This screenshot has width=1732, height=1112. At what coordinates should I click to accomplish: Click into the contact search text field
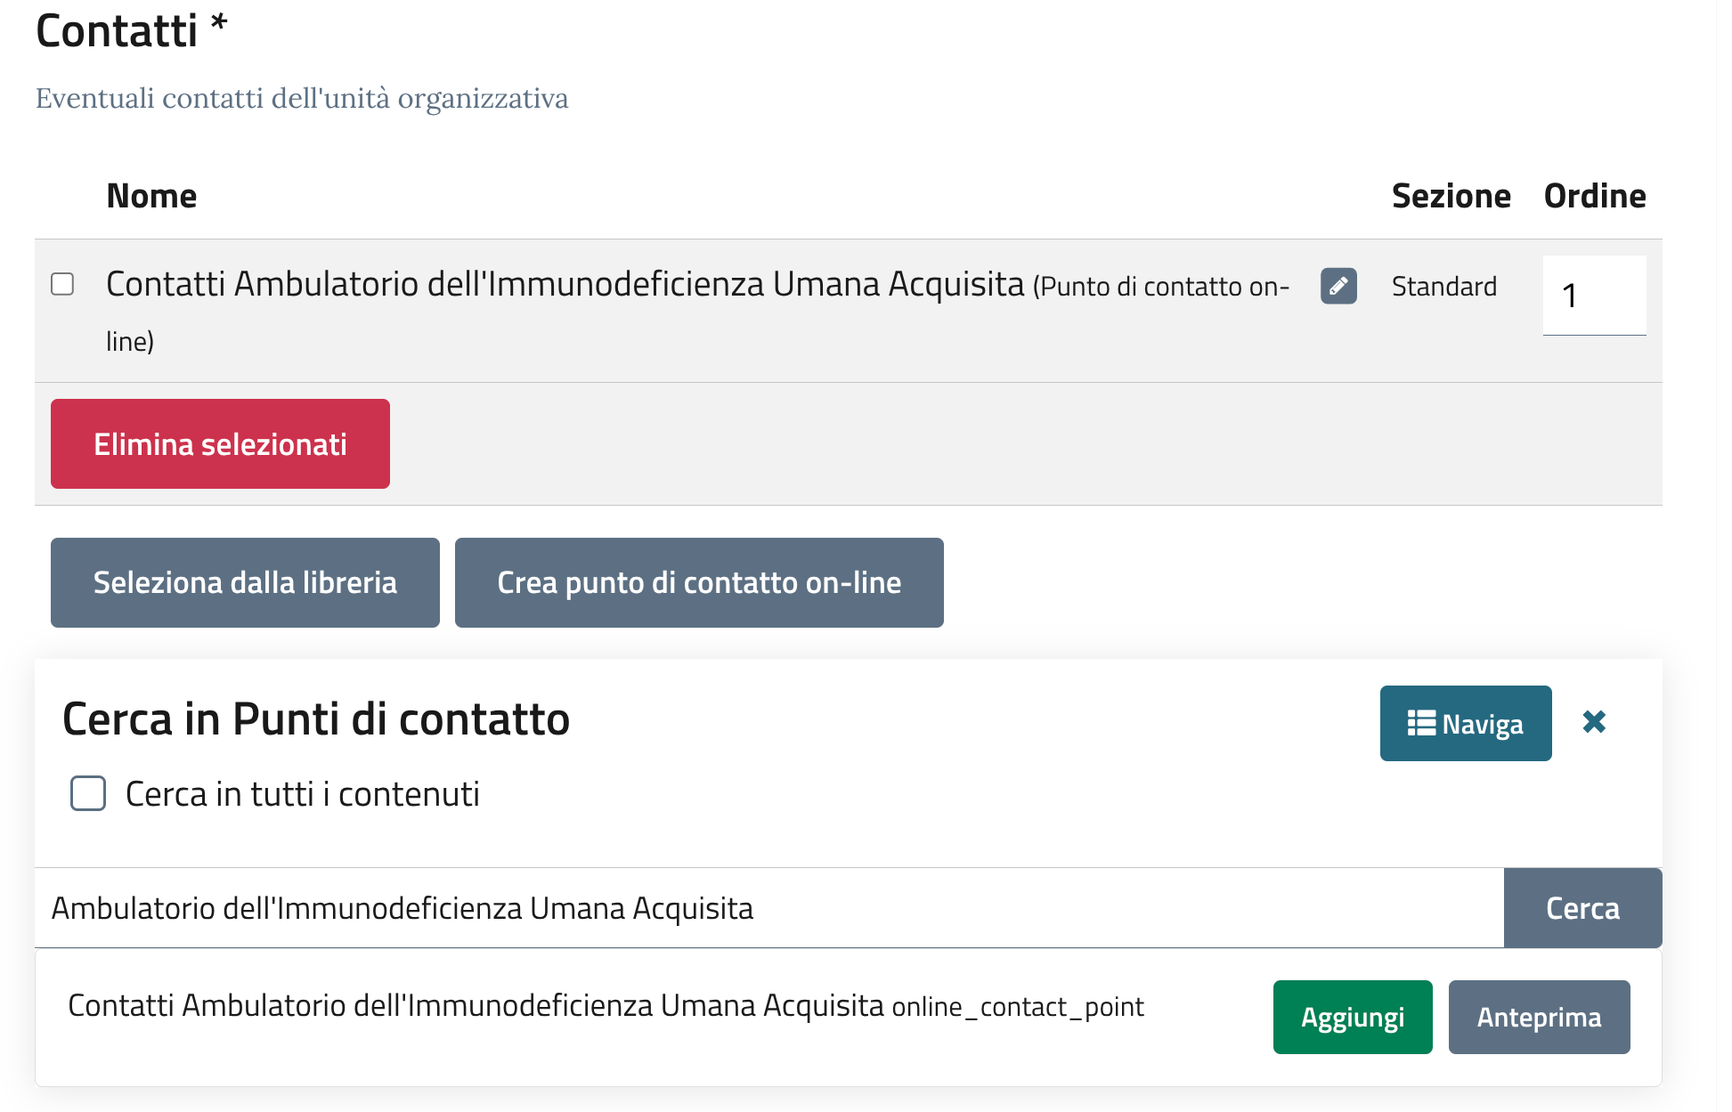coord(766,907)
